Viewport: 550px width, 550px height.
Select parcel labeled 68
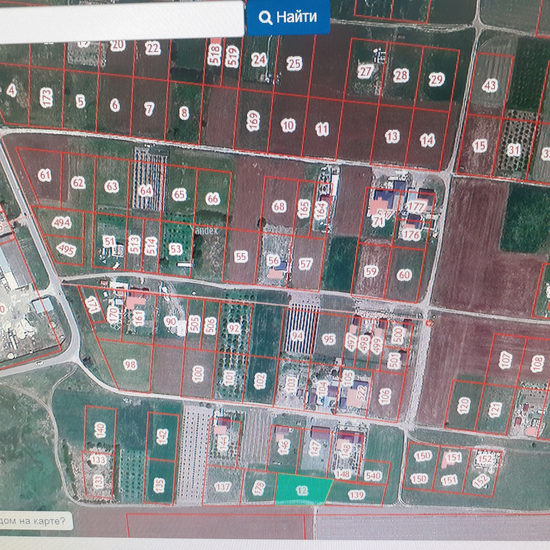point(279,207)
